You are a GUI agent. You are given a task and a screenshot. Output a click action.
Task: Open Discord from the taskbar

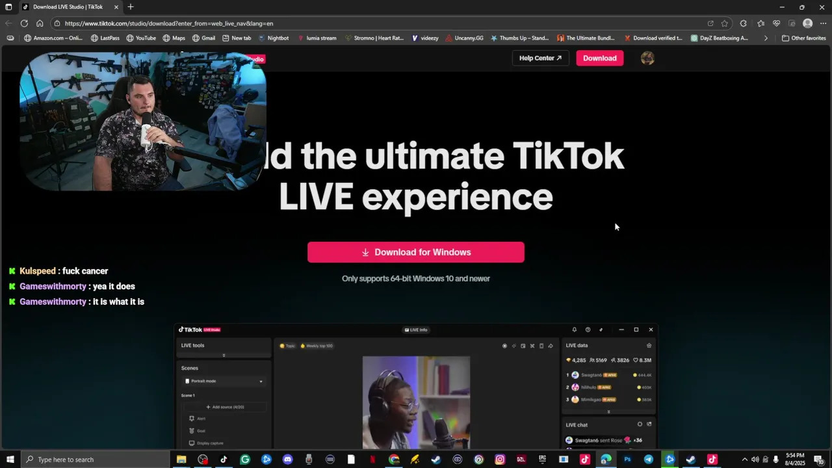coord(287,460)
